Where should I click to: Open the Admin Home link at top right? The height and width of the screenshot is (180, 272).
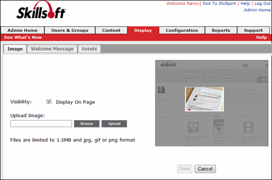257,10
